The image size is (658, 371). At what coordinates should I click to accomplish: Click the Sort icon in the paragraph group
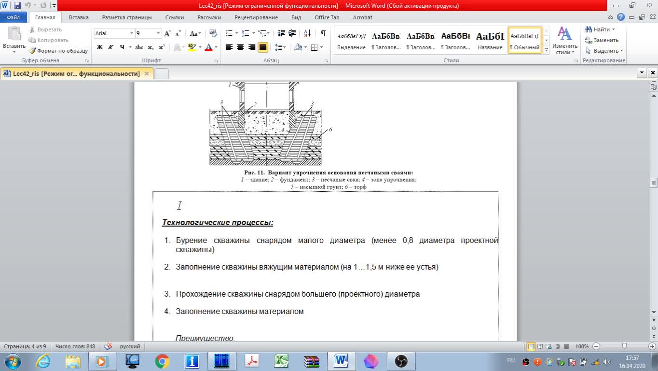pos(307,33)
